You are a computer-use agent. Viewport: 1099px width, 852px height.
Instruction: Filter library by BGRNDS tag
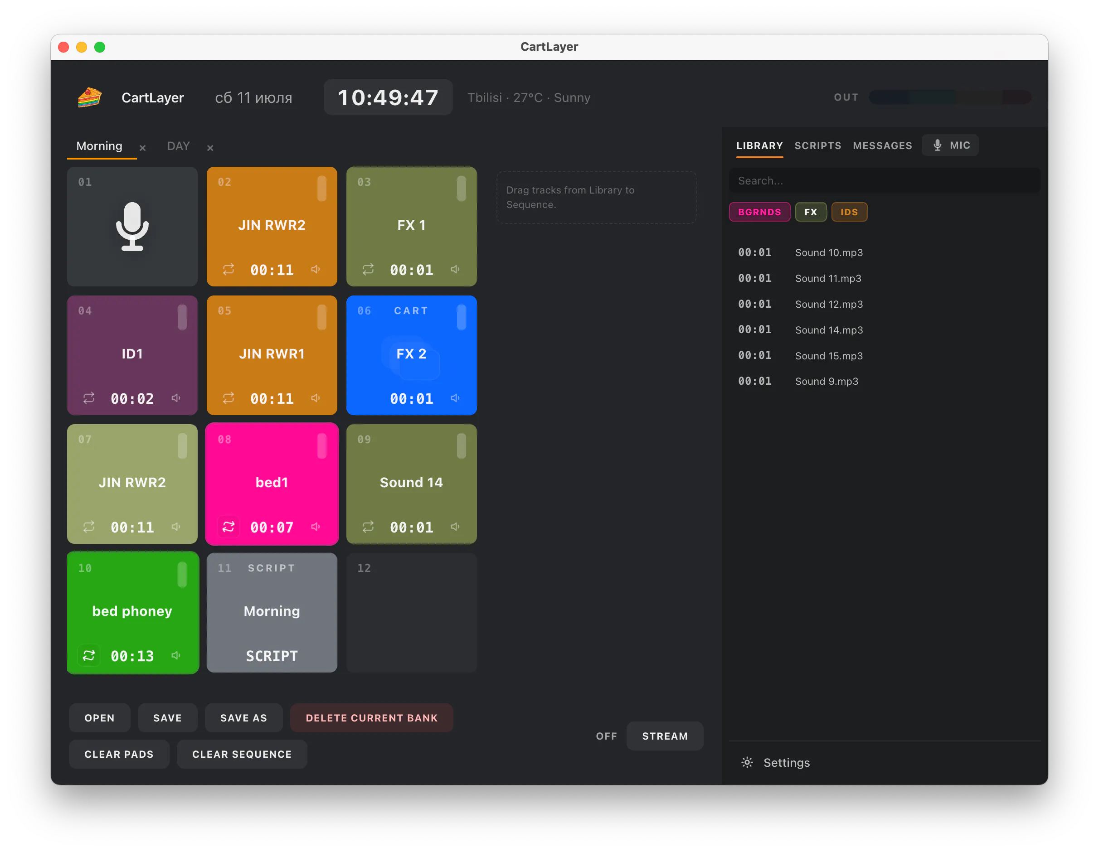(760, 212)
